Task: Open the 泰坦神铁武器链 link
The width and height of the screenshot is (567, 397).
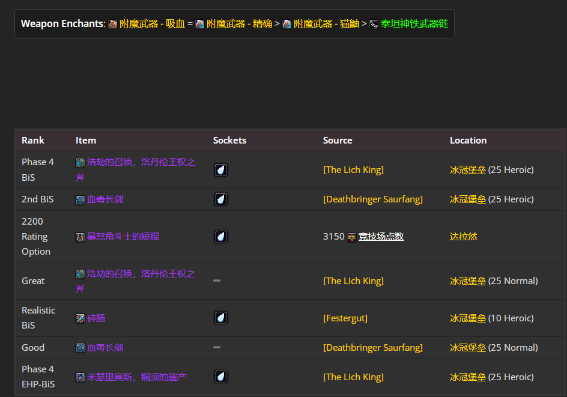Action: click(414, 24)
